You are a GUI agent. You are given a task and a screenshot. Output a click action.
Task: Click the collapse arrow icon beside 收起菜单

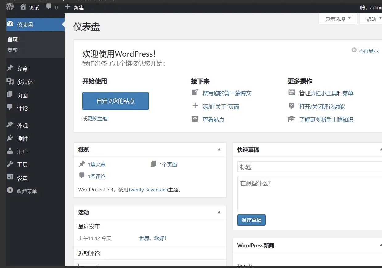(x=10, y=190)
